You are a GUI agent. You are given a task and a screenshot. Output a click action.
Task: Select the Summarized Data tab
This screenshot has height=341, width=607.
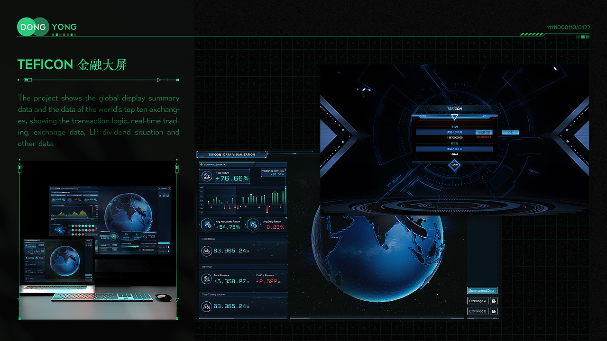[x=482, y=290]
